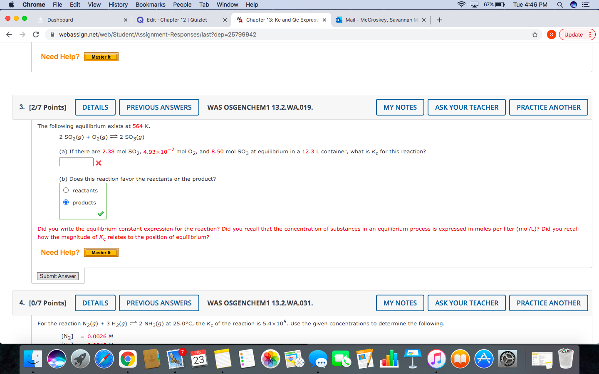Open App Store in the dock
This screenshot has height=374, width=599.
click(x=484, y=359)
